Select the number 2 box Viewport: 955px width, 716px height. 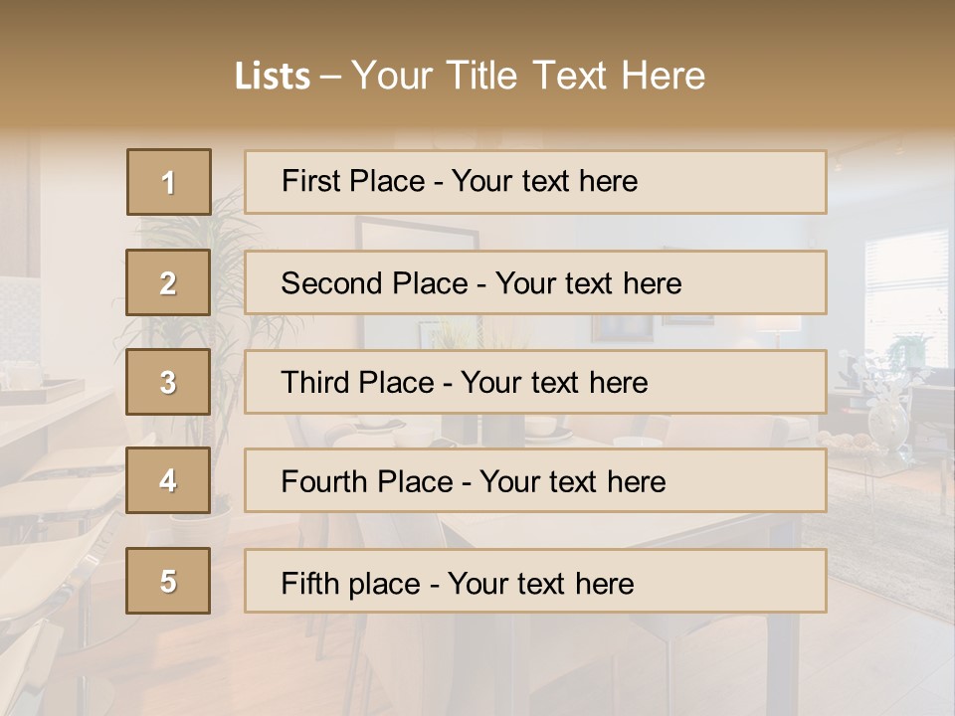pyautogui.click(x=168, y=283)
